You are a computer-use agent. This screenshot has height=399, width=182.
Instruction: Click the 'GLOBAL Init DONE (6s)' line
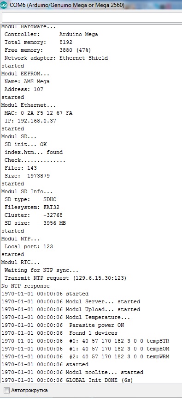(x=67, y=380)
